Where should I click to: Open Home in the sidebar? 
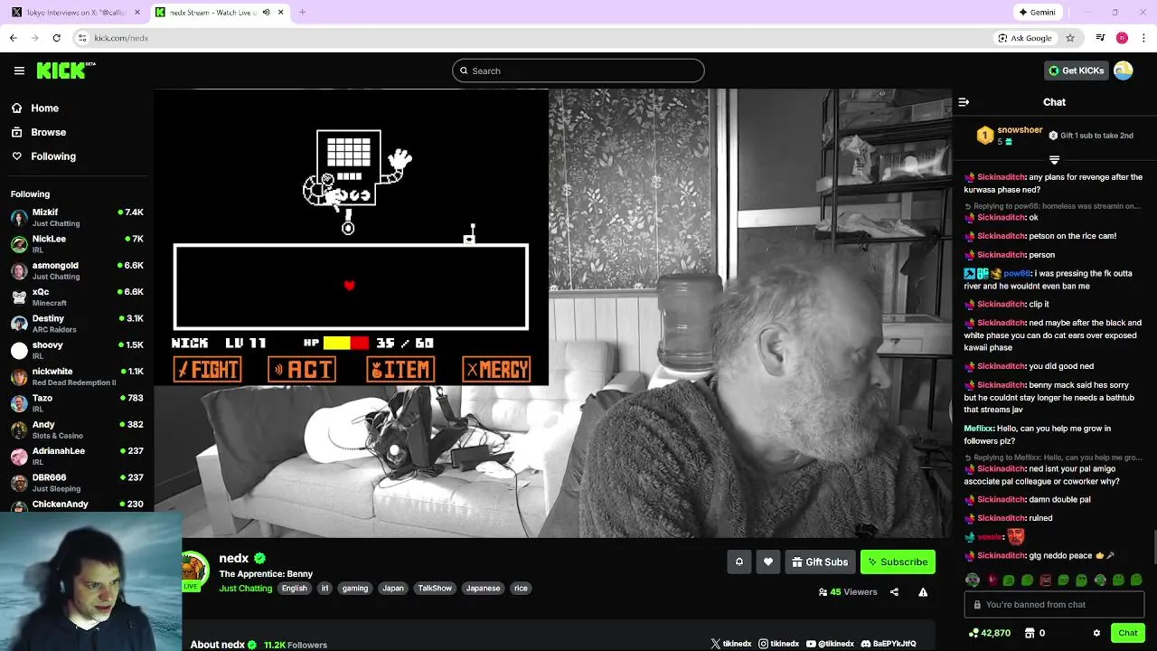pos(44,108)
